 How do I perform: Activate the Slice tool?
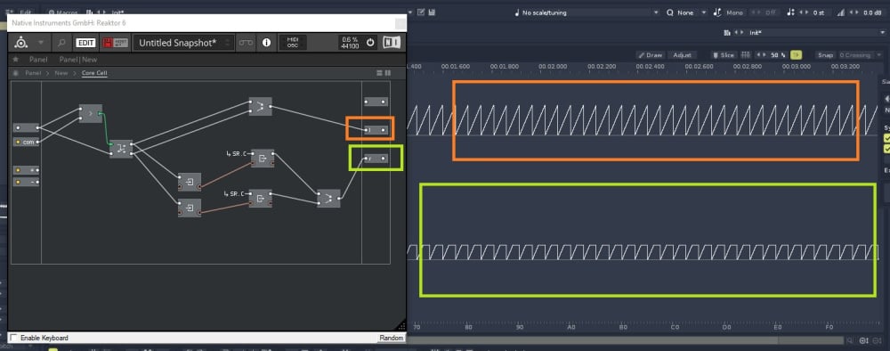click(724, 55)
